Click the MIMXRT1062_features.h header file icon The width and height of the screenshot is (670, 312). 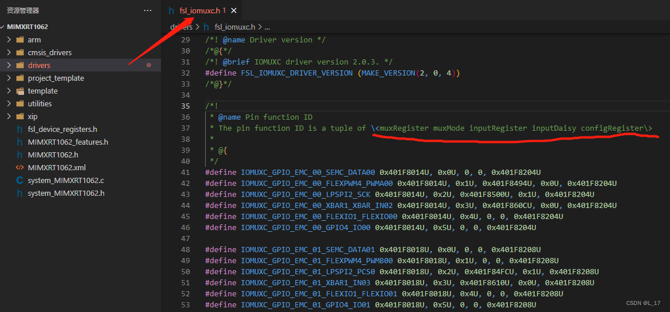20,142
